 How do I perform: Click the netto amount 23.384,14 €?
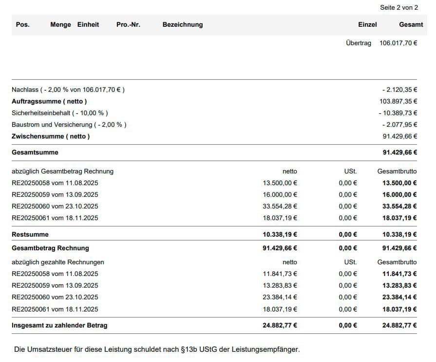coord(280,297)
